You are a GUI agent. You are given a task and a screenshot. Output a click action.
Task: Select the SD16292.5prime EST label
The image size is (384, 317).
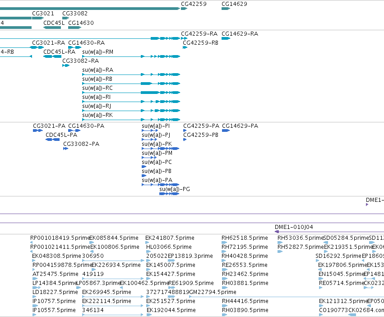pyautogui.click(x=338, y=256)
